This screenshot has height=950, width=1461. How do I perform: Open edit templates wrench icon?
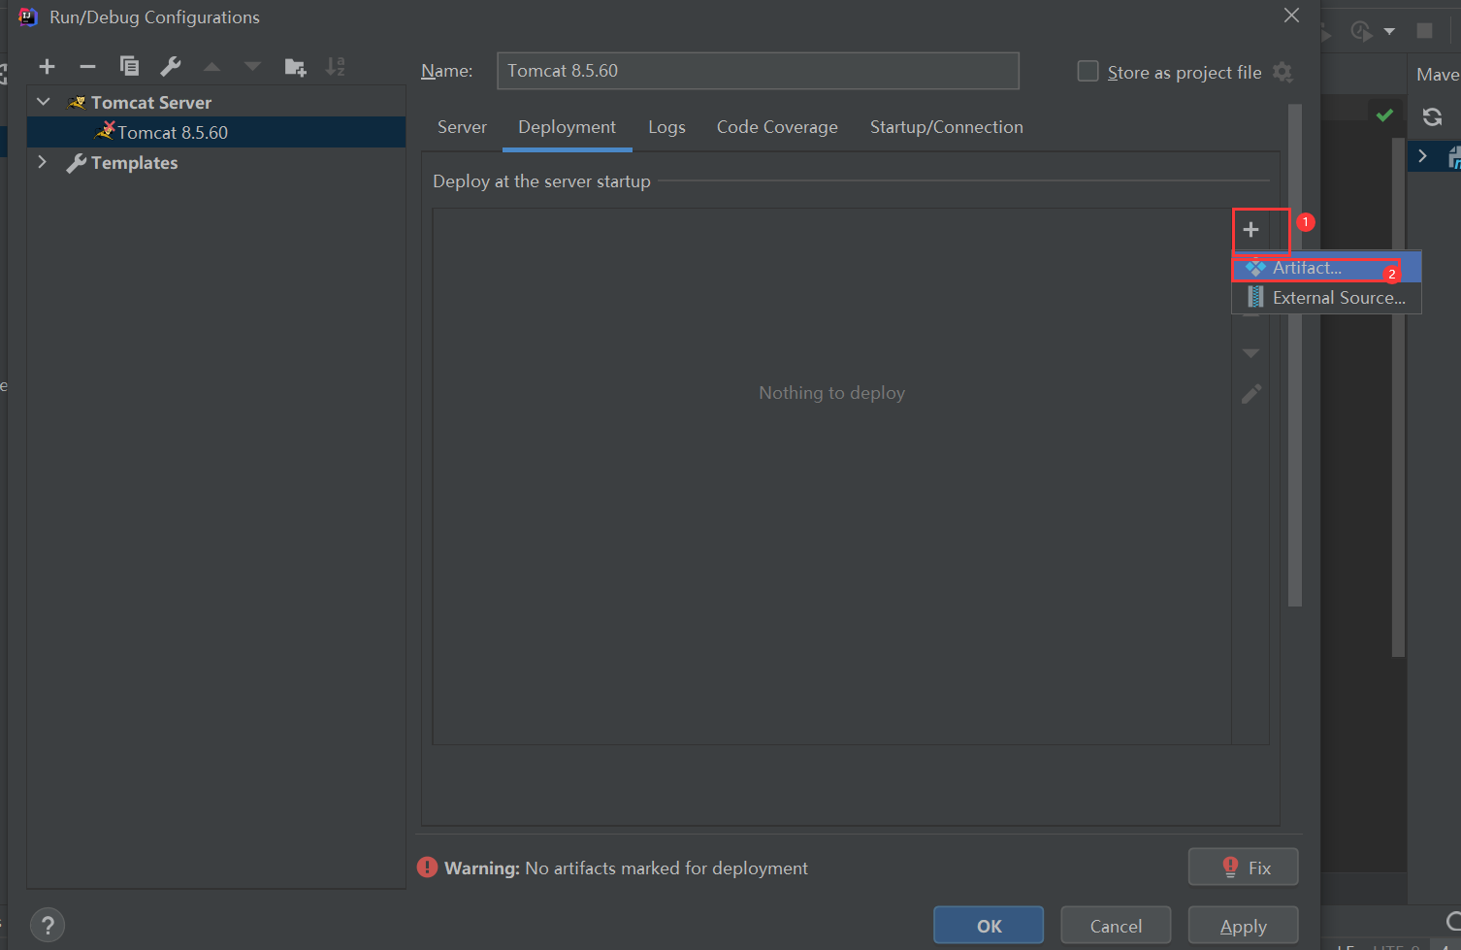tap(171, 66)
